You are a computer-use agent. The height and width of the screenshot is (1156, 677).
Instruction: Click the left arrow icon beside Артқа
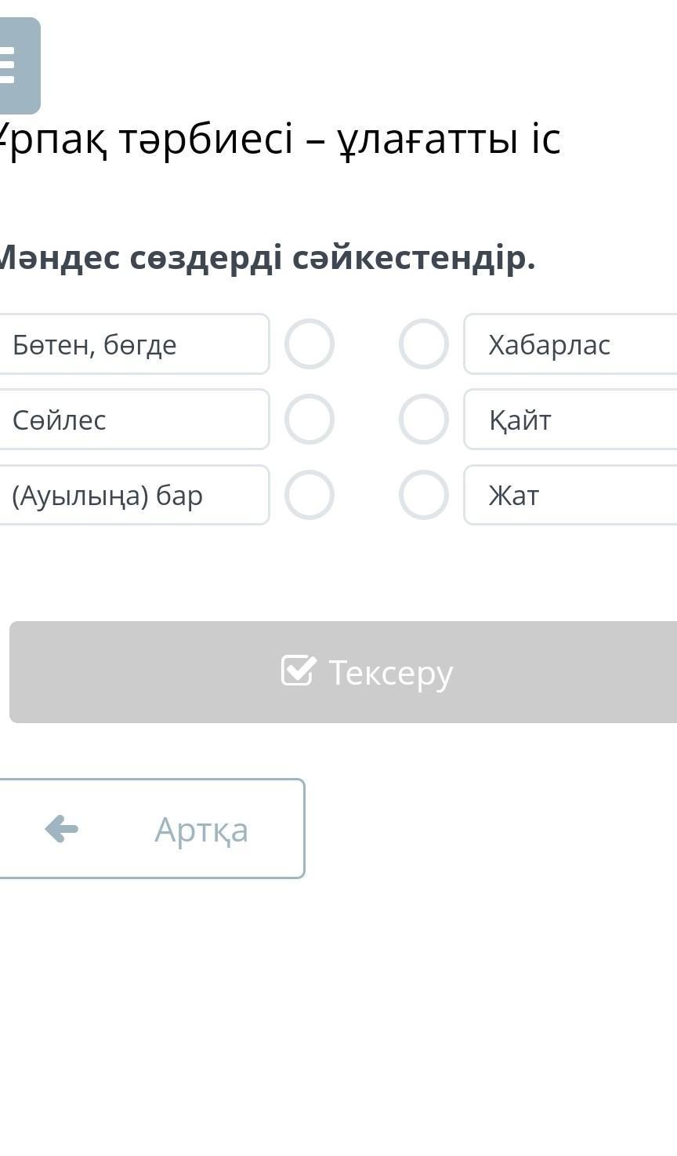click(61, 828)
